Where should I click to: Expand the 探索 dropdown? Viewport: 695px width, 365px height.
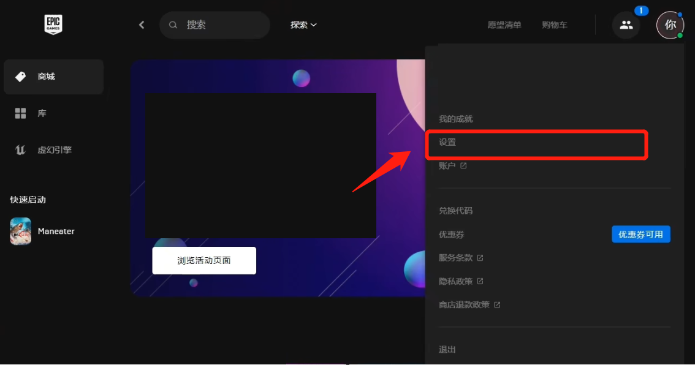[303, 25]
